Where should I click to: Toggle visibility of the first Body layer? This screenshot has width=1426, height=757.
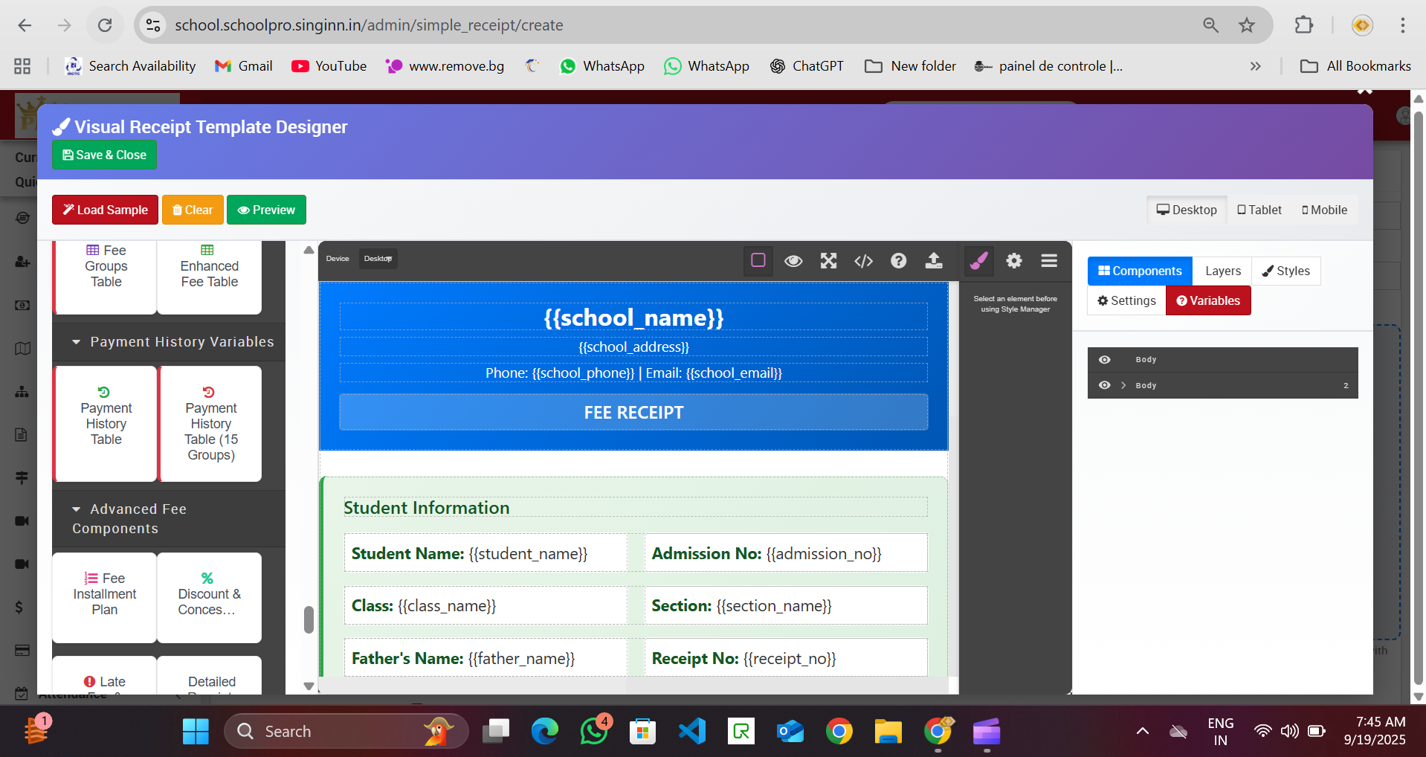click(x=1105, y=360)
